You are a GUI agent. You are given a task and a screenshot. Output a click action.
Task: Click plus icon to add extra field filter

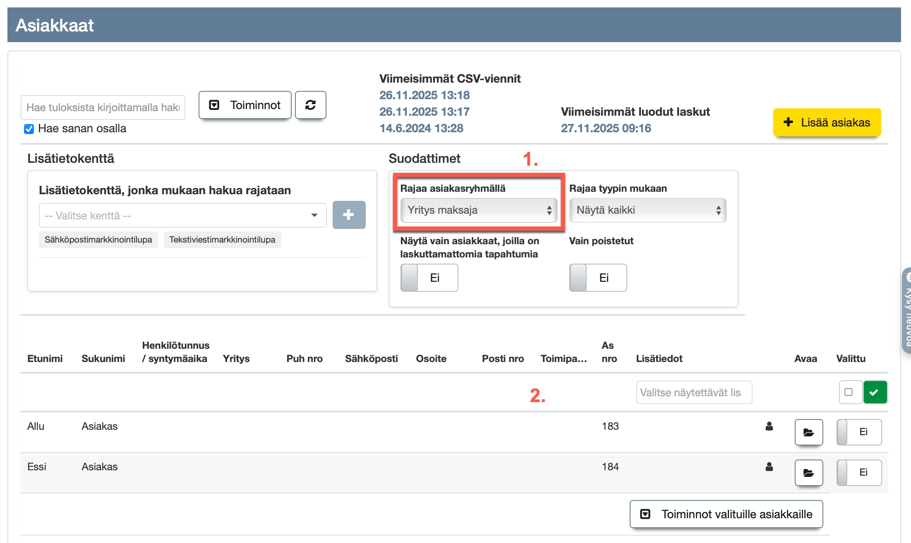pyautogui.click(x=349, y=215)
